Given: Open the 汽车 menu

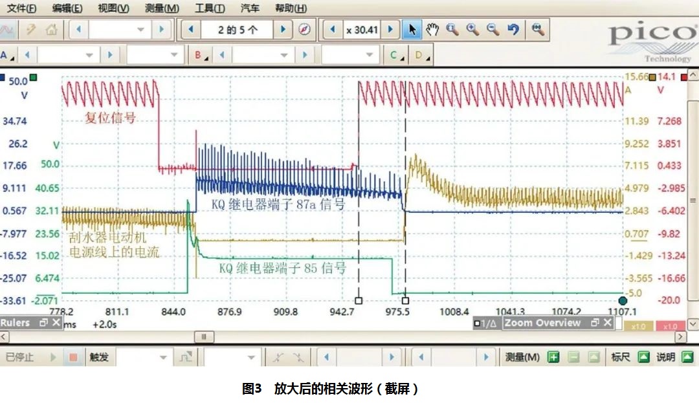Looking at the screenshot, I should coord(250,8).
